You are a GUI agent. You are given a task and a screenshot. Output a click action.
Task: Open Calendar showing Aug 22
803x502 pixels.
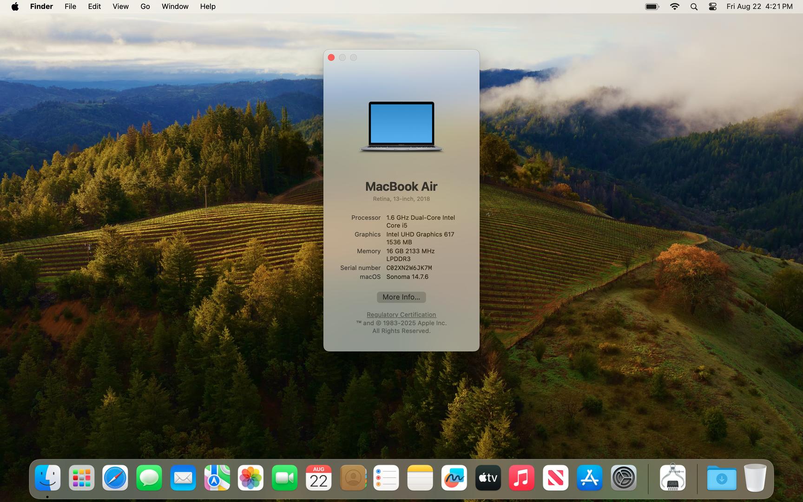(x=318, y=477)
